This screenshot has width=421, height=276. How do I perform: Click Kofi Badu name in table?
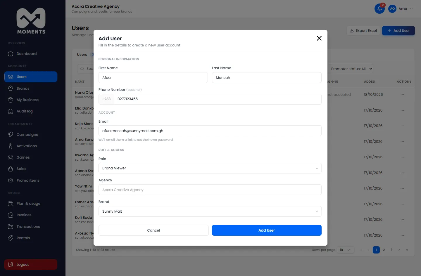[x=84, y=218]
